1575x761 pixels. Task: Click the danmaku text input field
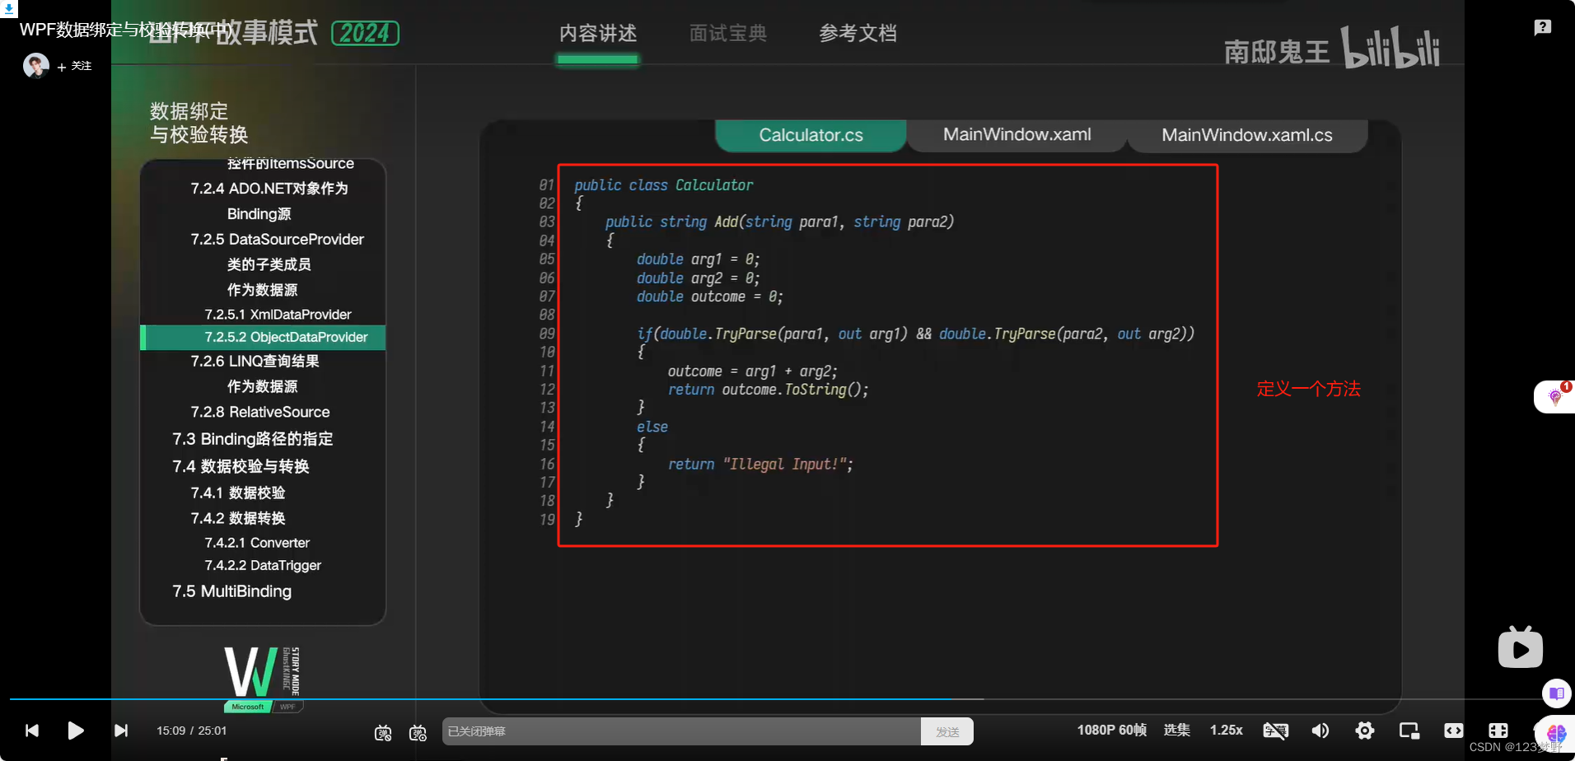pyautogui.click(x=681, y=731)
